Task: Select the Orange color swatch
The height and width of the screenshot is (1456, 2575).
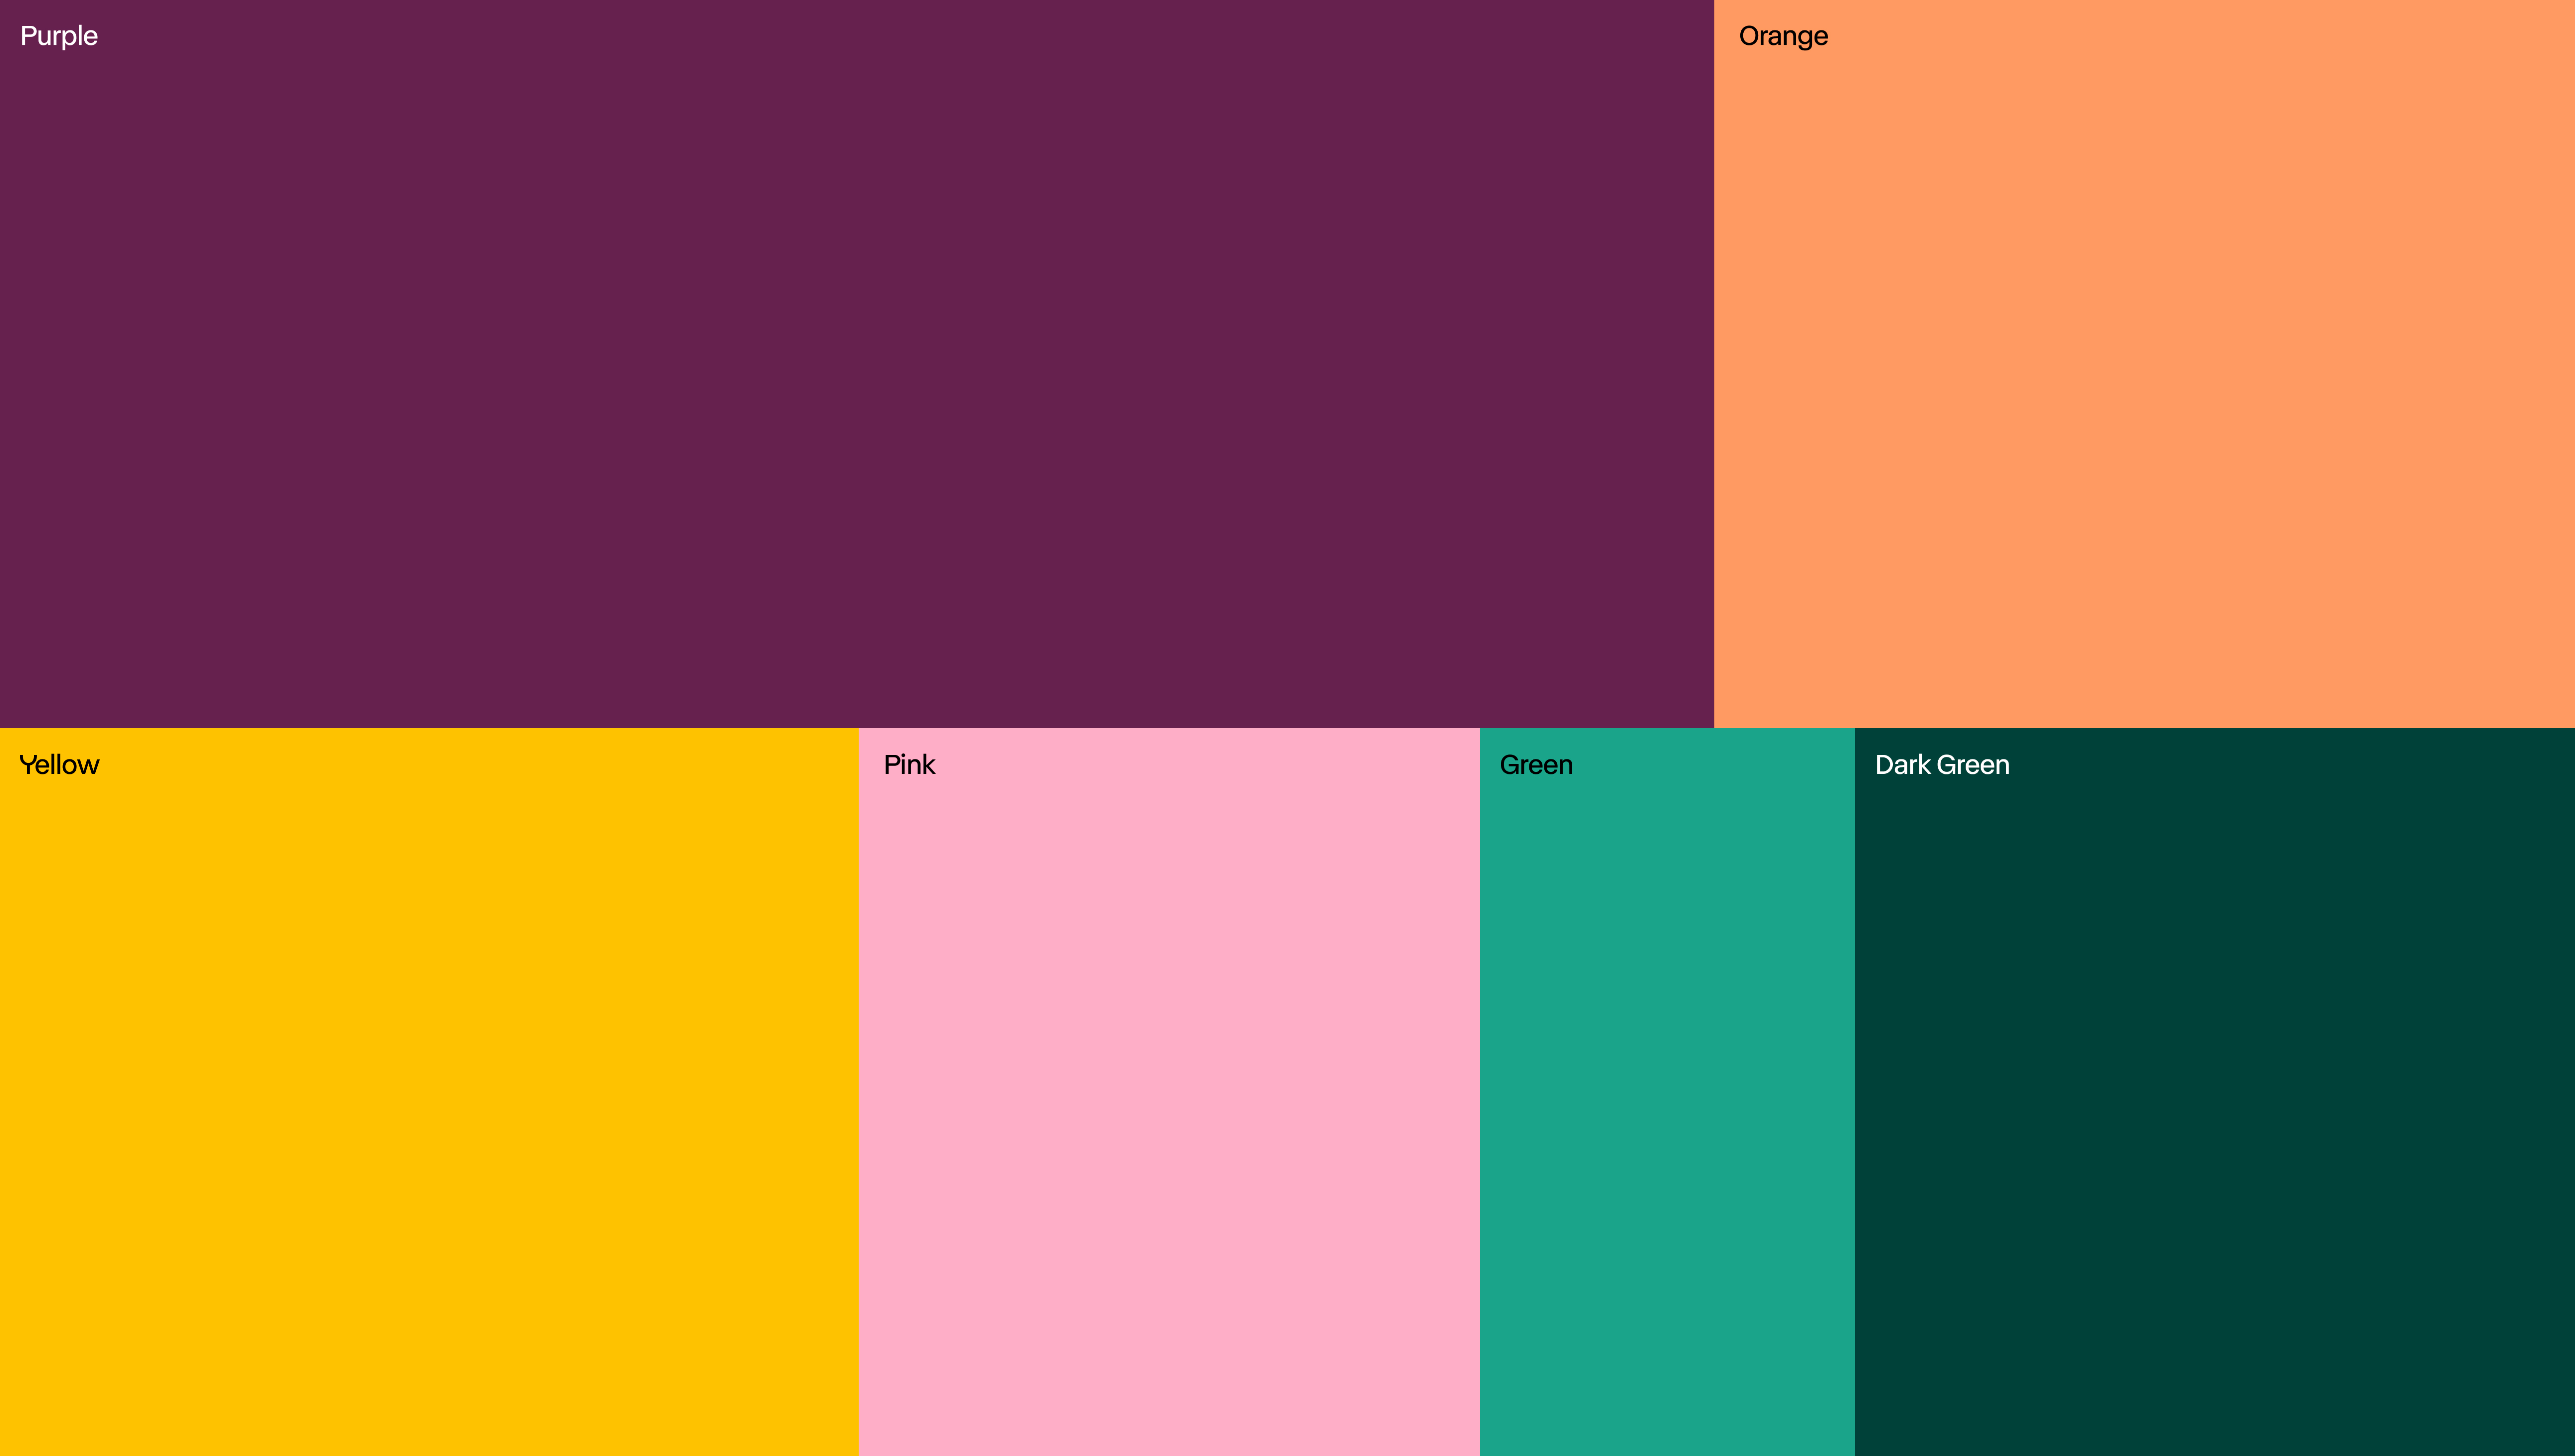Action: tap(2144, 364)
